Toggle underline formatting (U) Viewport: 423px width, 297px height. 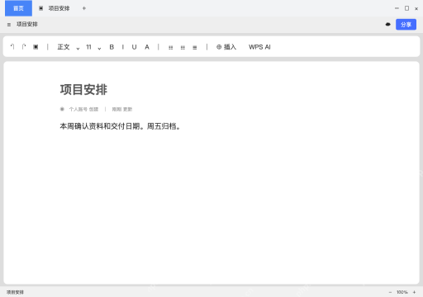pyautogui.click(x=134, y=47)
